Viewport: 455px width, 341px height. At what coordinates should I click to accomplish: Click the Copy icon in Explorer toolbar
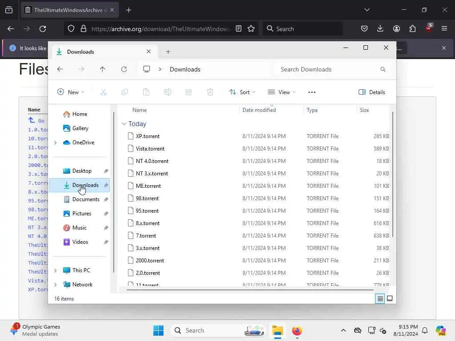125,92
